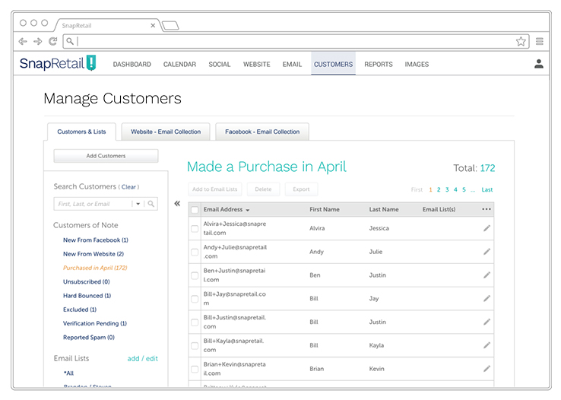Screen dimensions: 561x400
Task: Jump to Last page of results
Action: pos(487,189)
